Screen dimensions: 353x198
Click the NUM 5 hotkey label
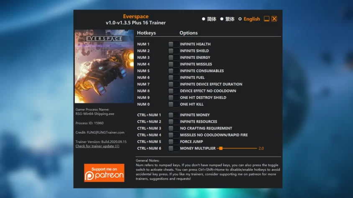pos(143,71)
